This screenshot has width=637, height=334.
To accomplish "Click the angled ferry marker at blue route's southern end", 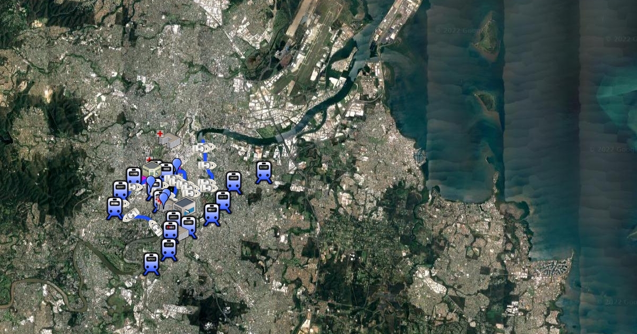I will pyautogui.click(x=155, y=228).
